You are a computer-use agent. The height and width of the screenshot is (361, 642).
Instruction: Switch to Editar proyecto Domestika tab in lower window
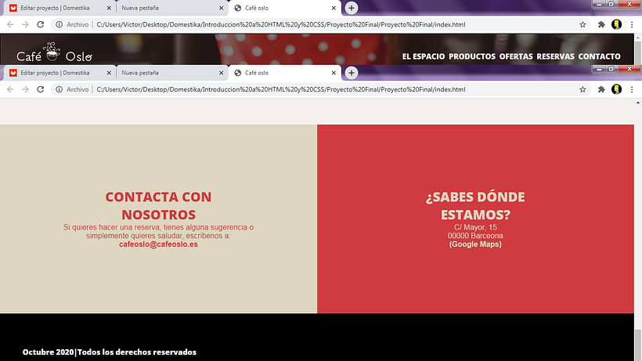[55, 73]
